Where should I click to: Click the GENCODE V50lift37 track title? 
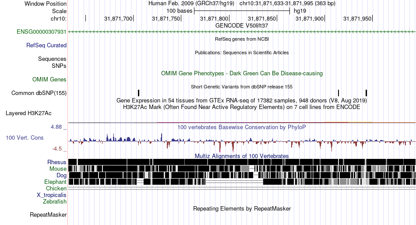[x=242, y=26]
